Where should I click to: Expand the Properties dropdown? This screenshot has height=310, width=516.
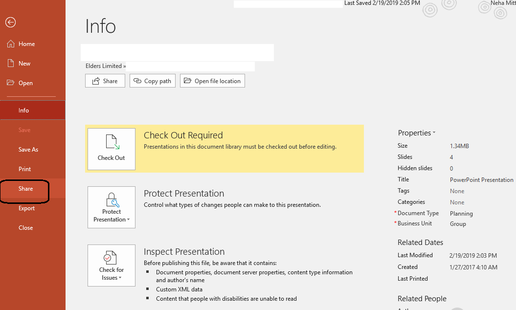(x=417, y=133)
